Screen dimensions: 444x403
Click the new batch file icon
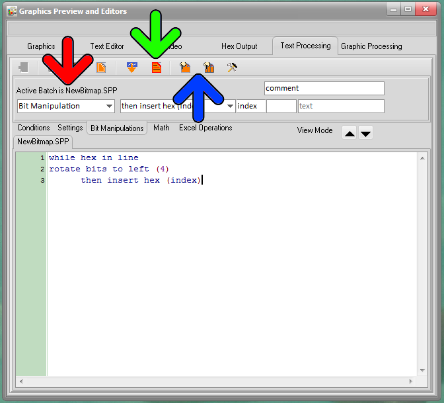point(101,67)
